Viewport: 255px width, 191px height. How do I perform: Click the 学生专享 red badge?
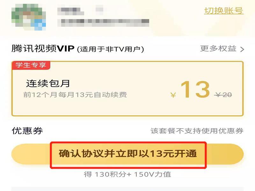(31, 65)
